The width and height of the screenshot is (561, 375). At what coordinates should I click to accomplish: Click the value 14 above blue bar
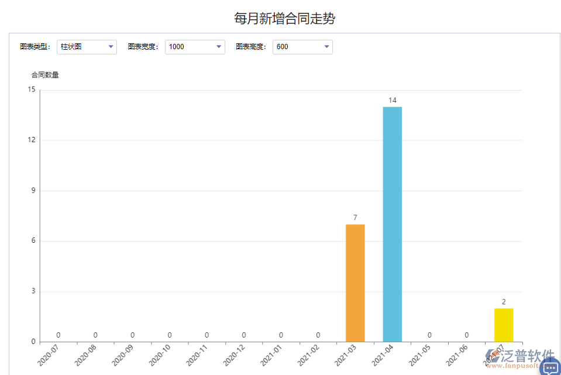click(x=392, y=100)
